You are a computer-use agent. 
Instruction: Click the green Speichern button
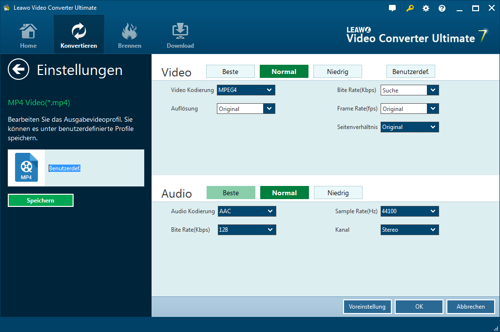40,201
